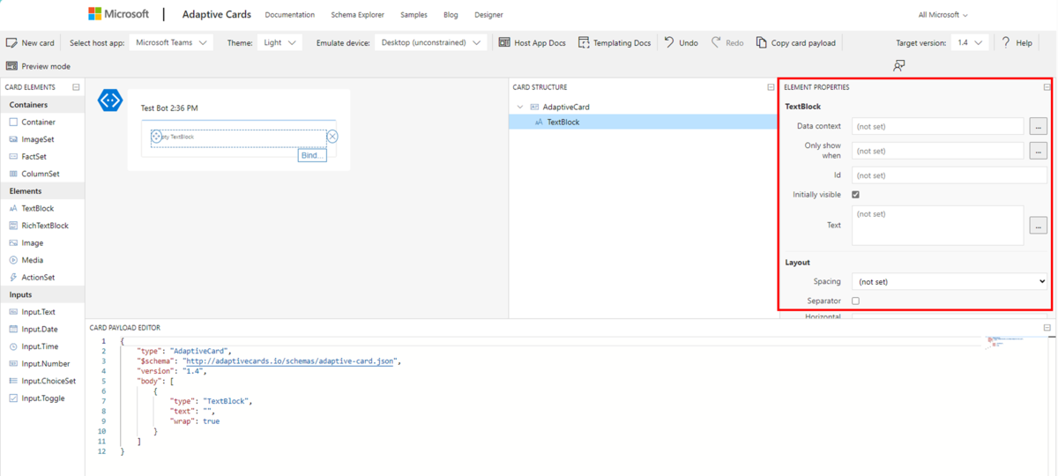Click the Text multiline field
Viewport: 1058px width, 476px height.
pos(937,226)
